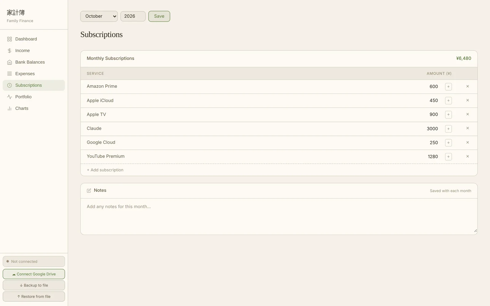This screenshot has height=306, width=490.
Task: Remove Google Cloud subscription
Action: point(468,142)
